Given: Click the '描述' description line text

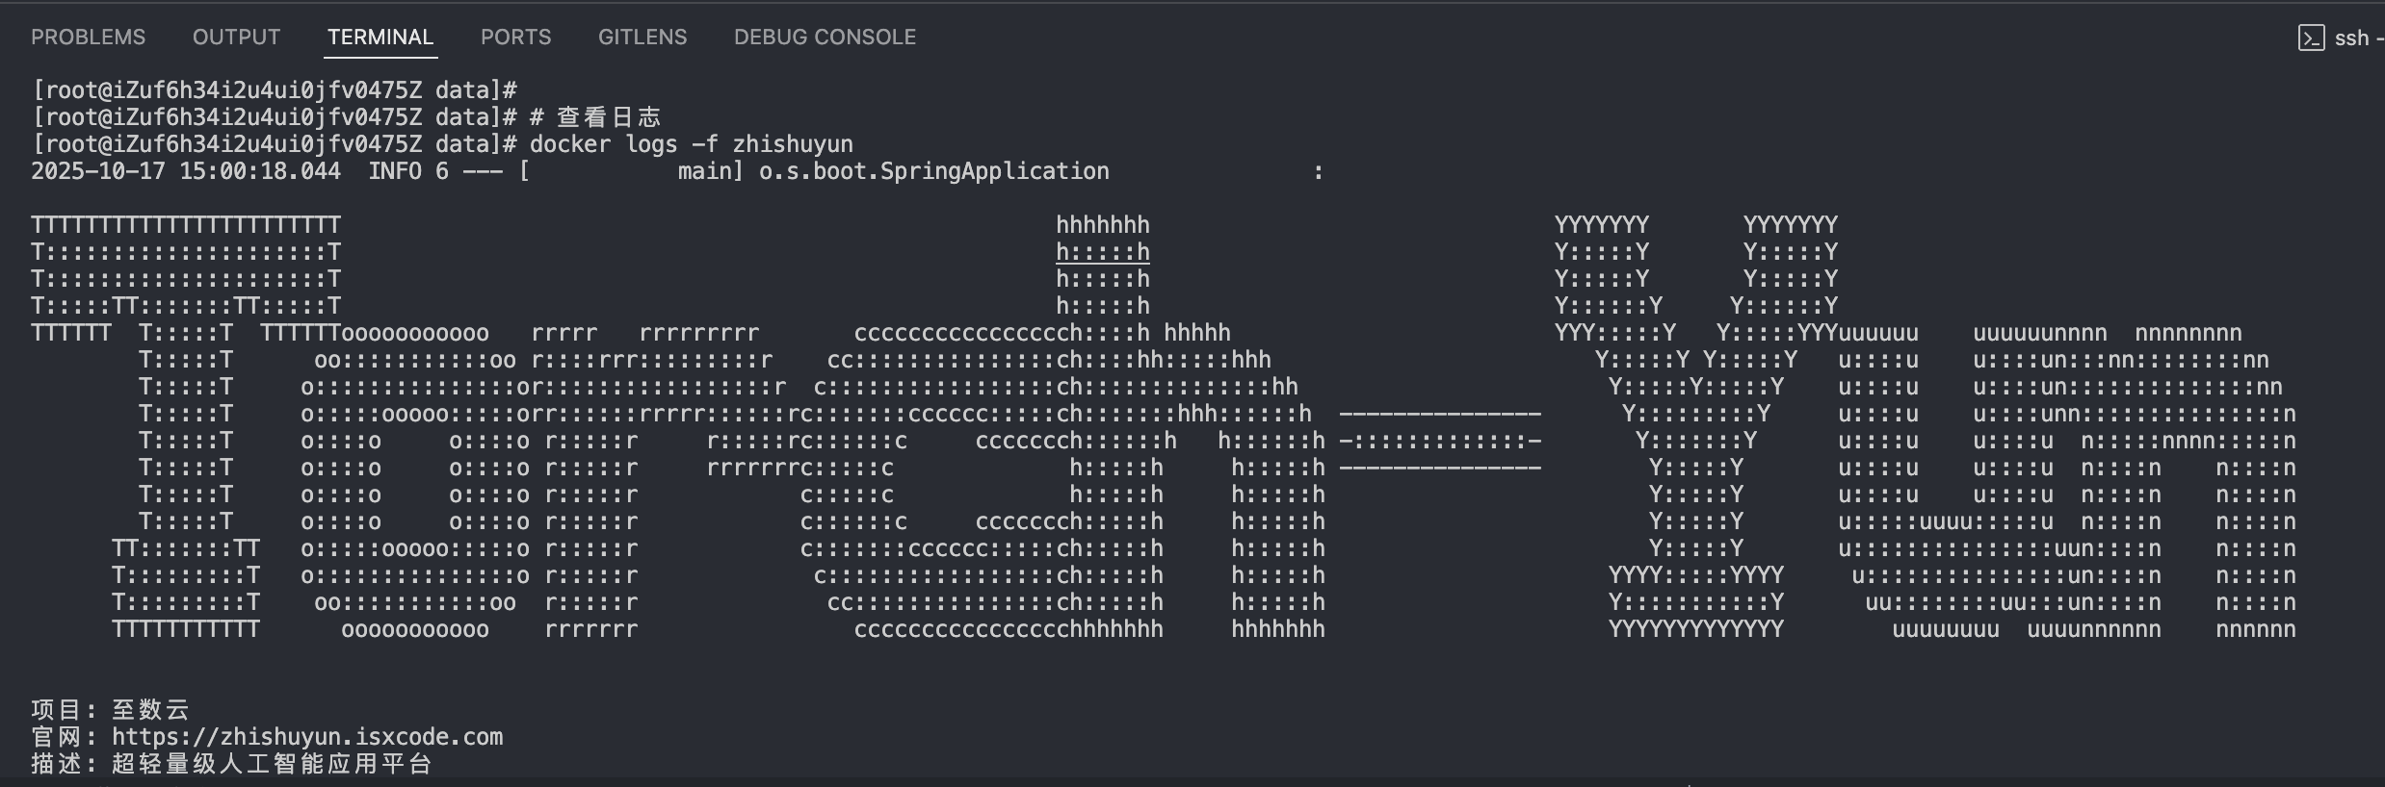Looking at the screenshot, I should 231,764.
